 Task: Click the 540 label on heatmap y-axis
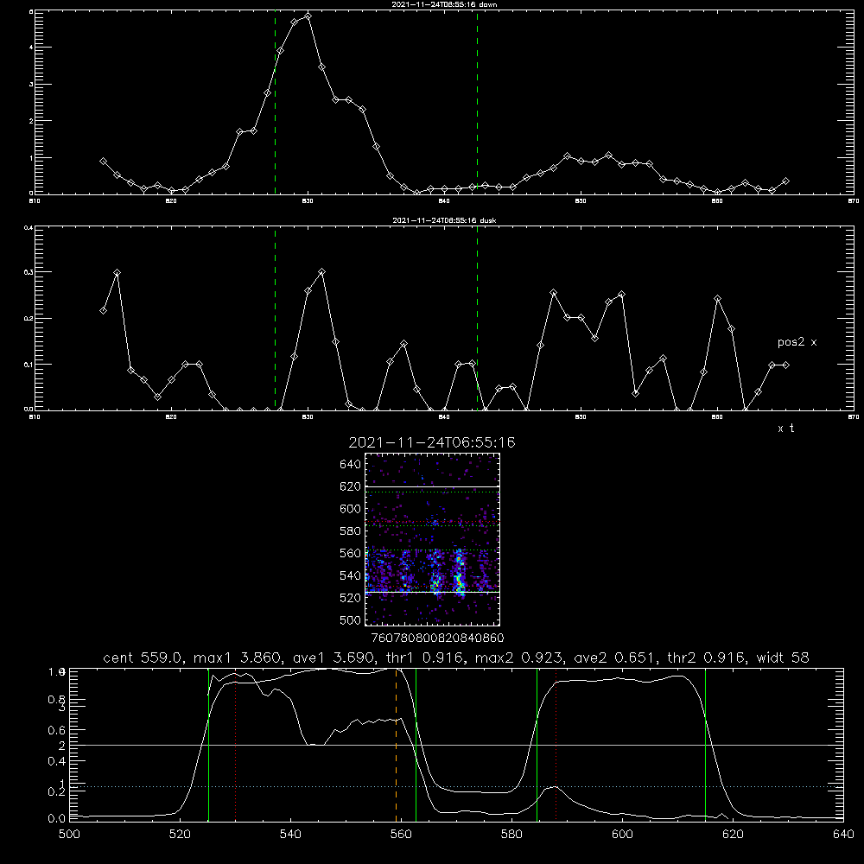[350, 575]
